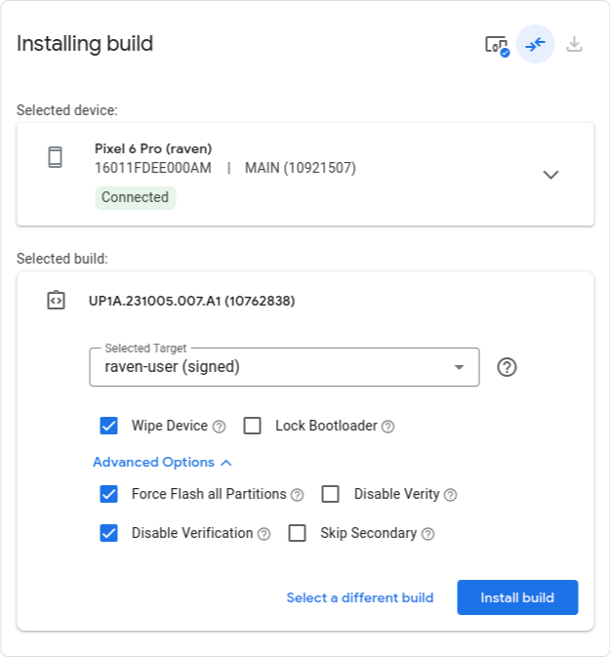Click help icon beside Lock Bootloader
The image size is (610, 657).
click(387, 427)
